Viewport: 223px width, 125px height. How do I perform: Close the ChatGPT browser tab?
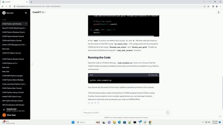pos(27,2)
